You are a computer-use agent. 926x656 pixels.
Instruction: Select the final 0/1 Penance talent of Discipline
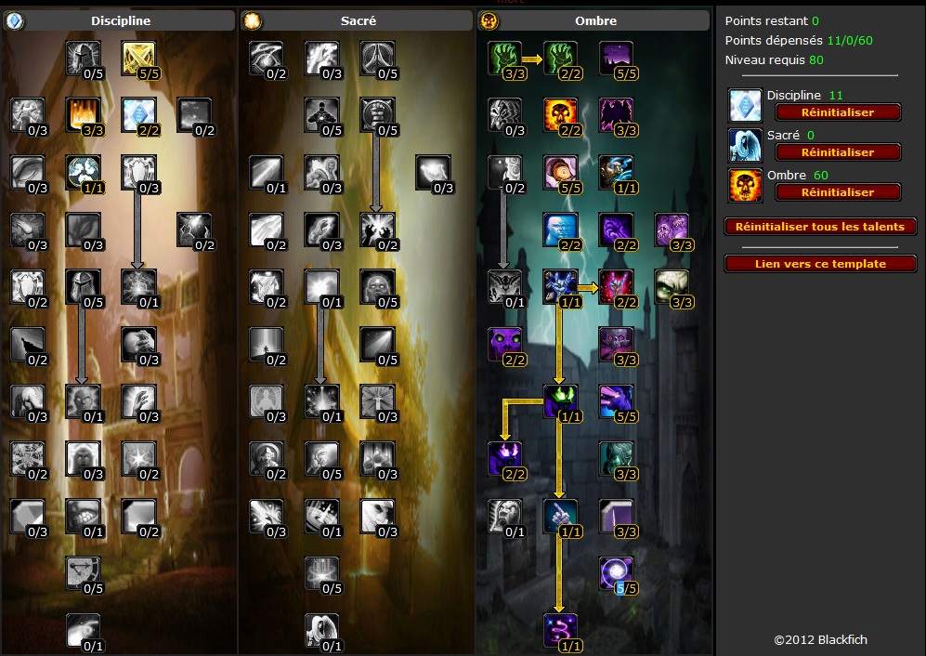click(84, 631)
